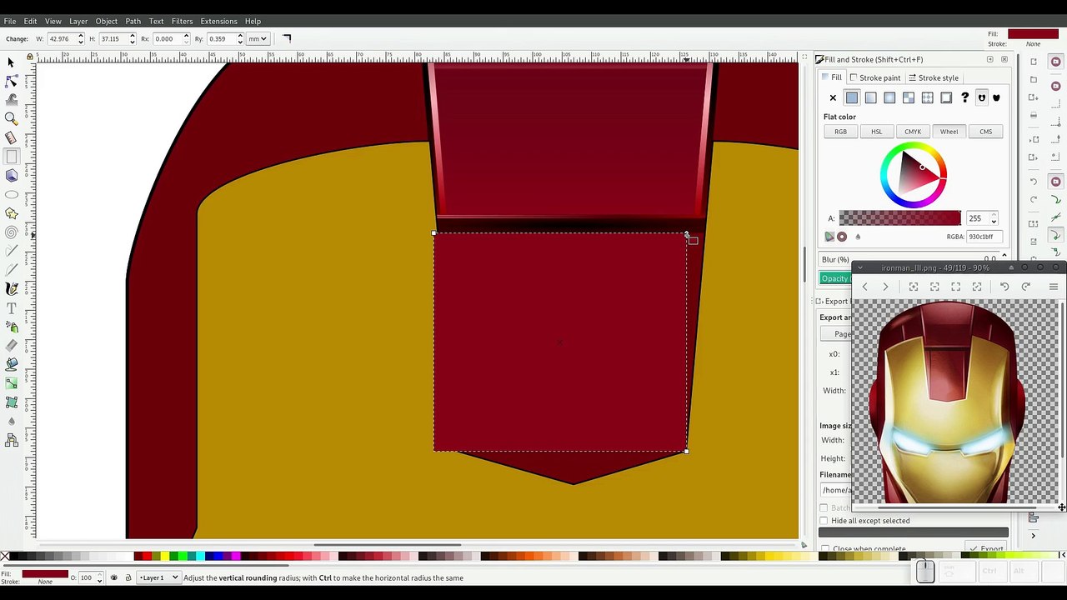Increase Ry rounding radius value
Screen dimensions: 1067x600
(240, 36)
